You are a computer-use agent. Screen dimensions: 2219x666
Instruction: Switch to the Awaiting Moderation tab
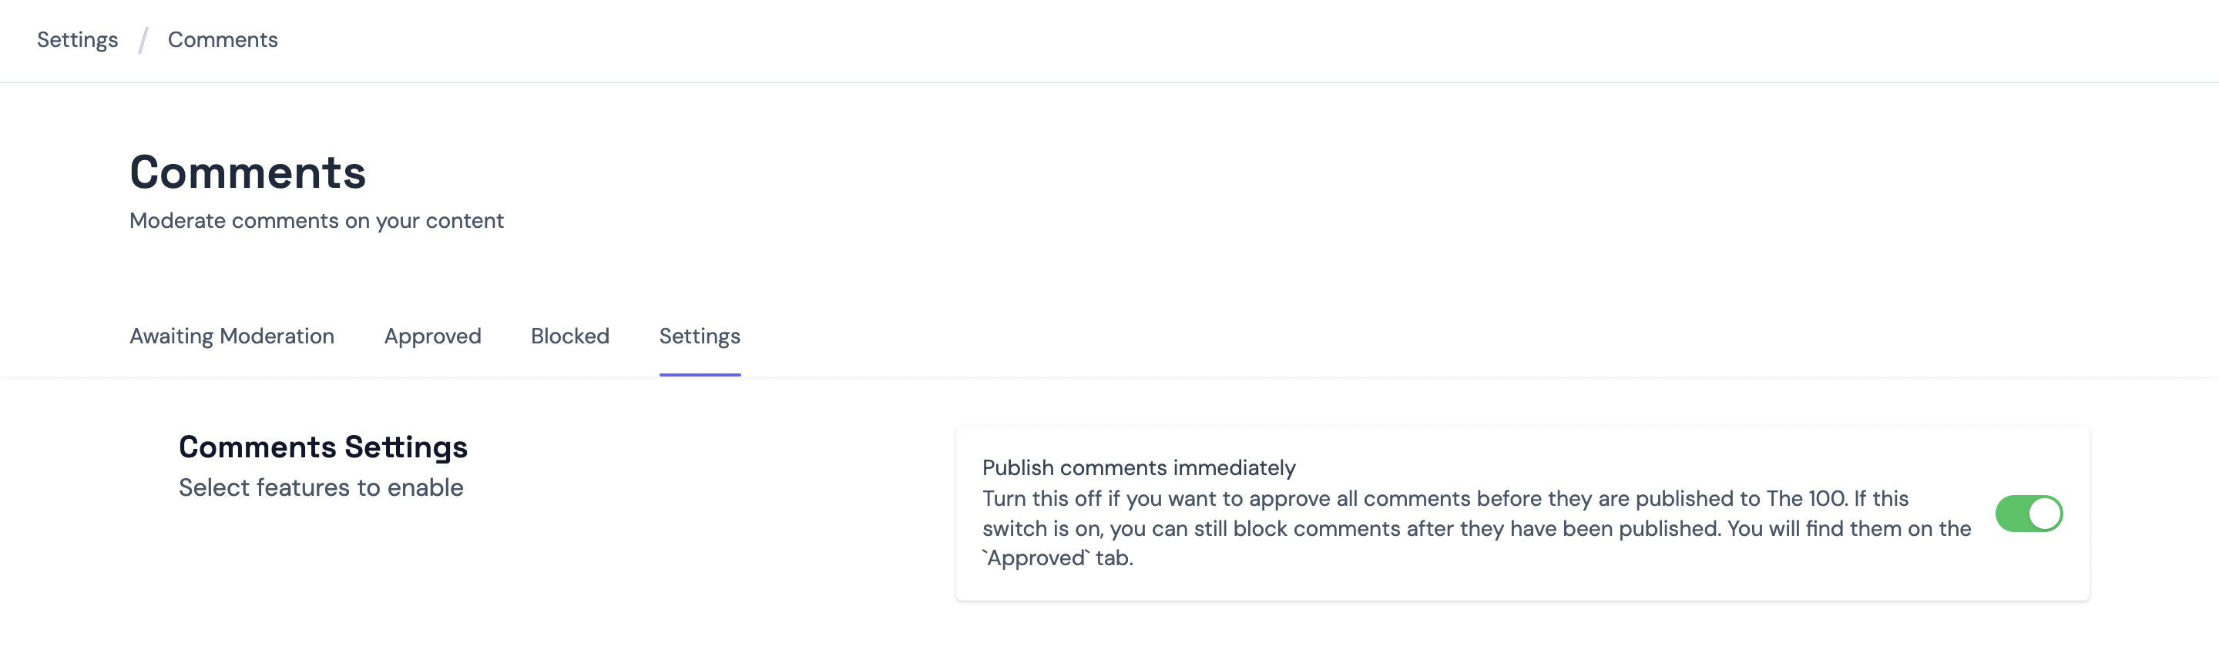(232, 336)
